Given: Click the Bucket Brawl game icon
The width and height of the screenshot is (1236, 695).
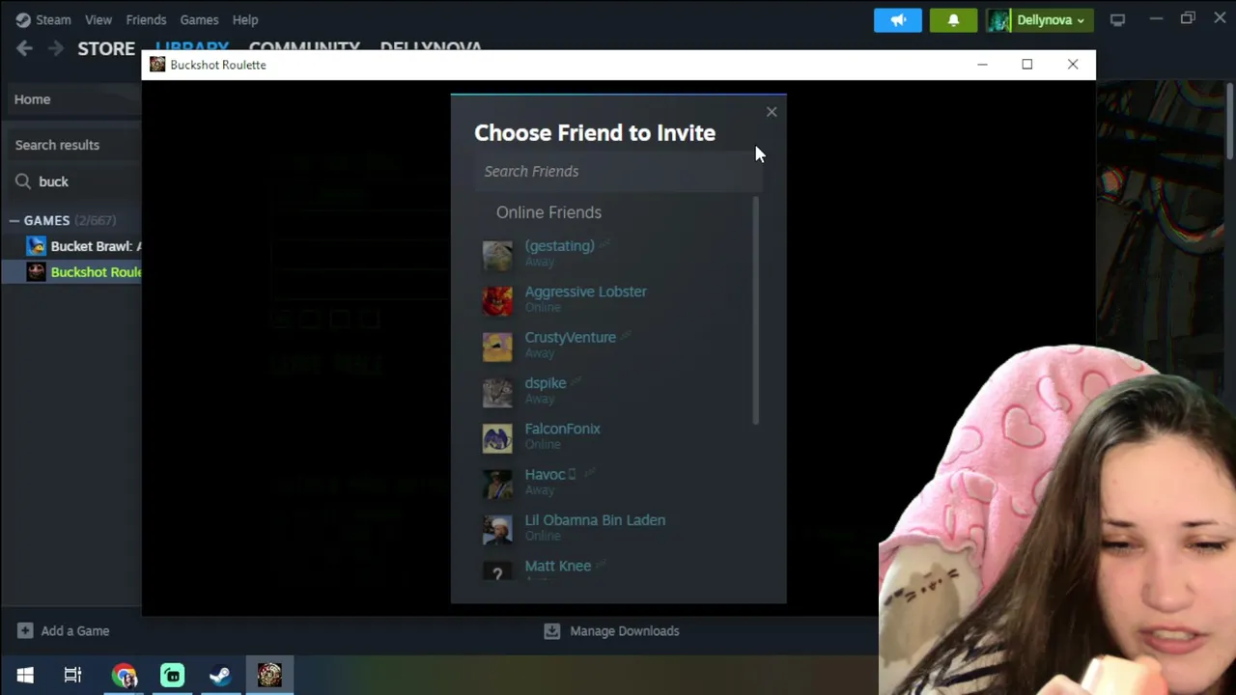Looking at the screenshot, I should tap(36, 246).
